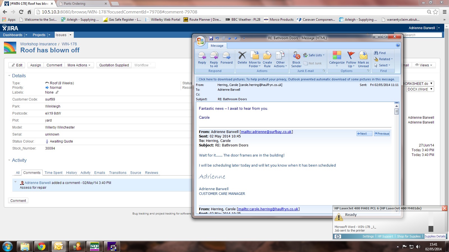
Task: Click the Assign button
Action: pyautogui.click(x=36, y=65)
